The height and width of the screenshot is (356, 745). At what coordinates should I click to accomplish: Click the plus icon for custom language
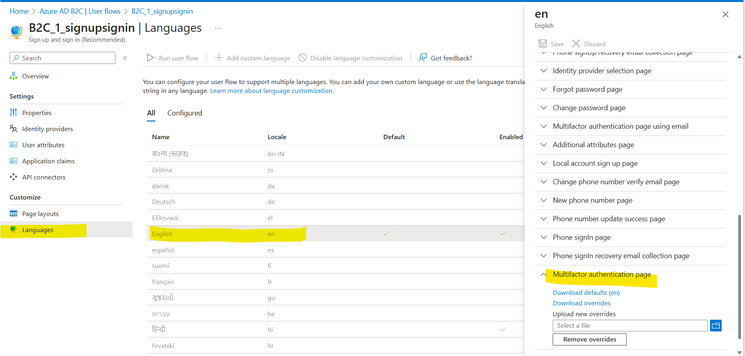coord(219,58)
